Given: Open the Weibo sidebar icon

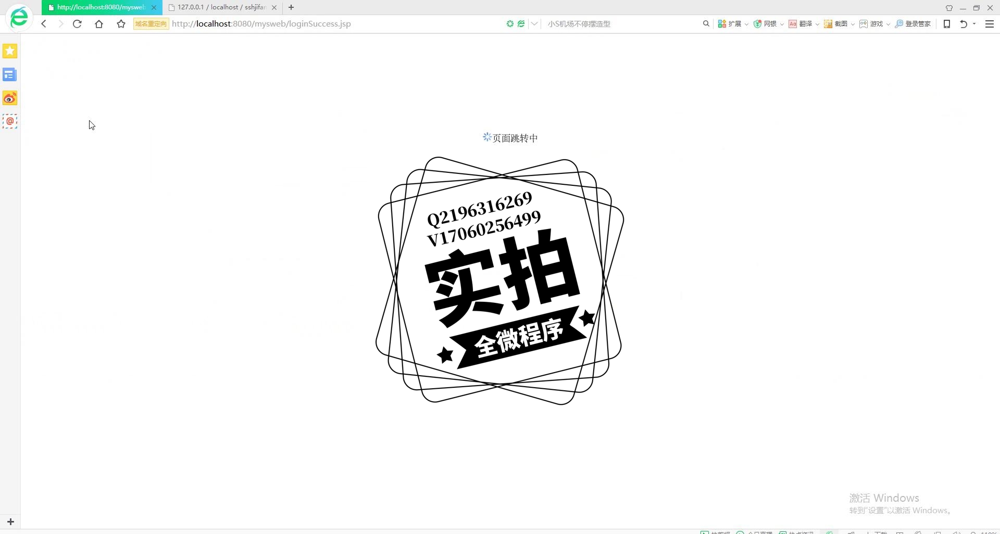Looking at the screenshot, I should (x=10, y=98).
